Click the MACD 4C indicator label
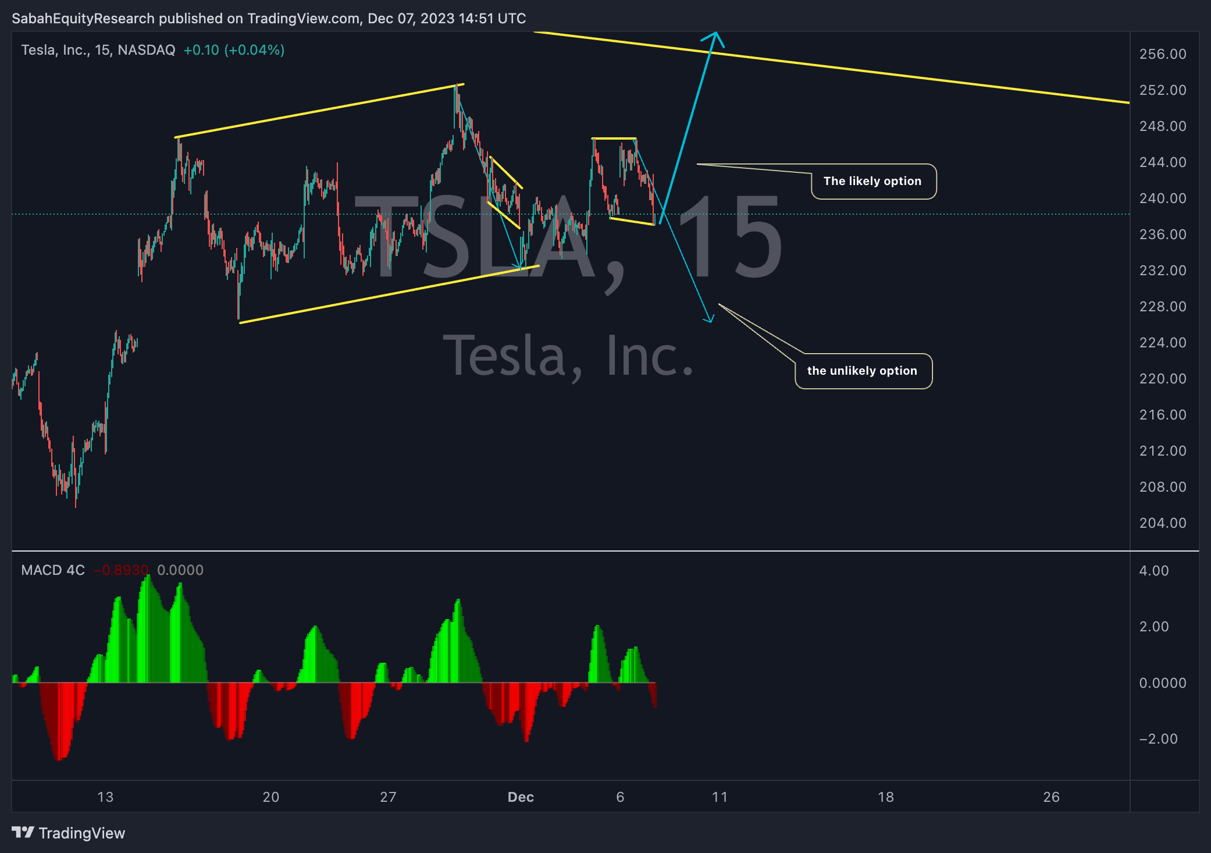This screenshot has width=1211, height=853. coord(53,570)
